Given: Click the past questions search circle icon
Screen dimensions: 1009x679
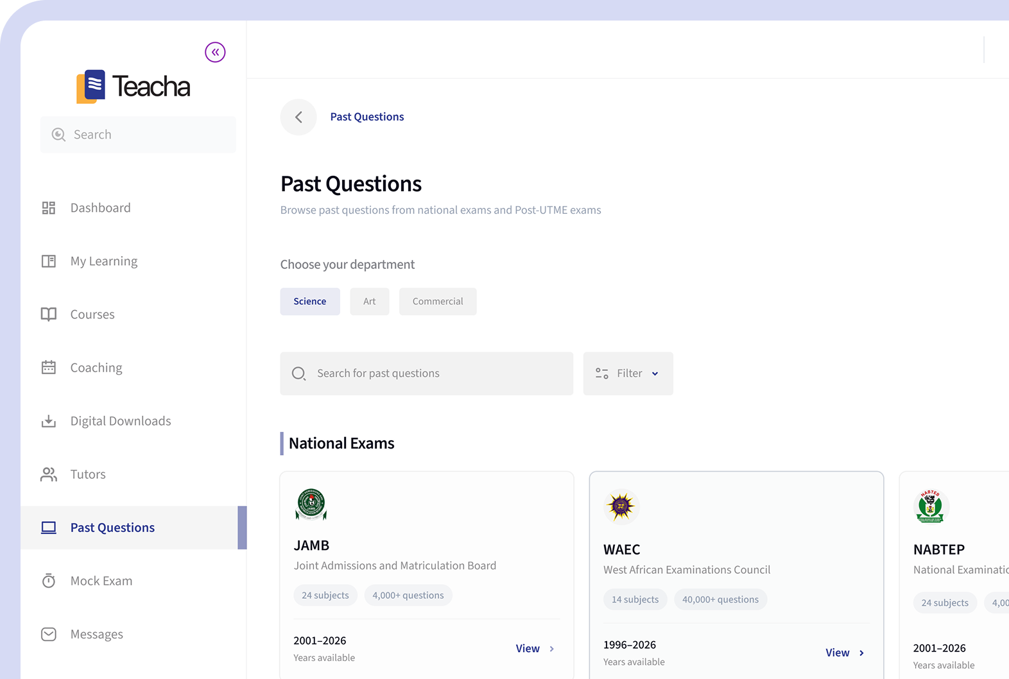Looking at the screenshot, I should pyautogui.click(x=298, y=374).
